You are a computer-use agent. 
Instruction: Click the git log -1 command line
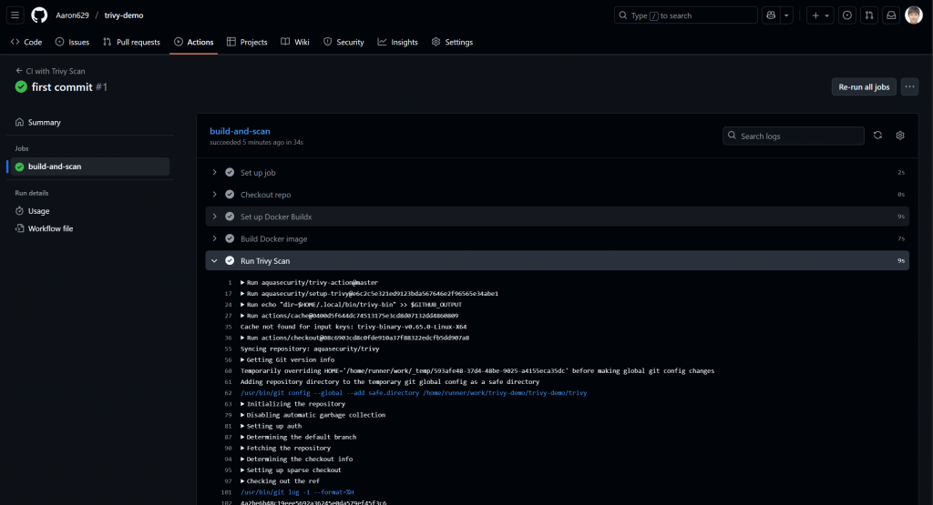[297, 492]
